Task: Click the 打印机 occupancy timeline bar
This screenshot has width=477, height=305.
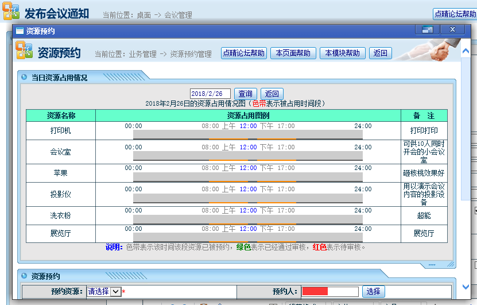Action: click(x=247, y=134)
